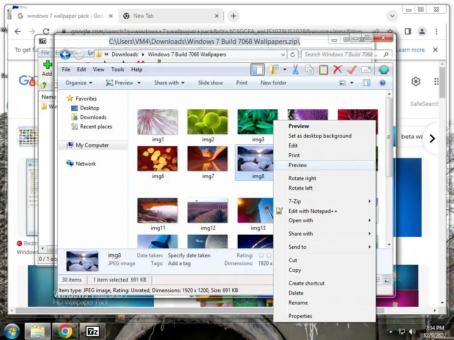Click the Downloads breadcrumb in address bar
This screenshot has width=454, height=340.
coord(125,54)
